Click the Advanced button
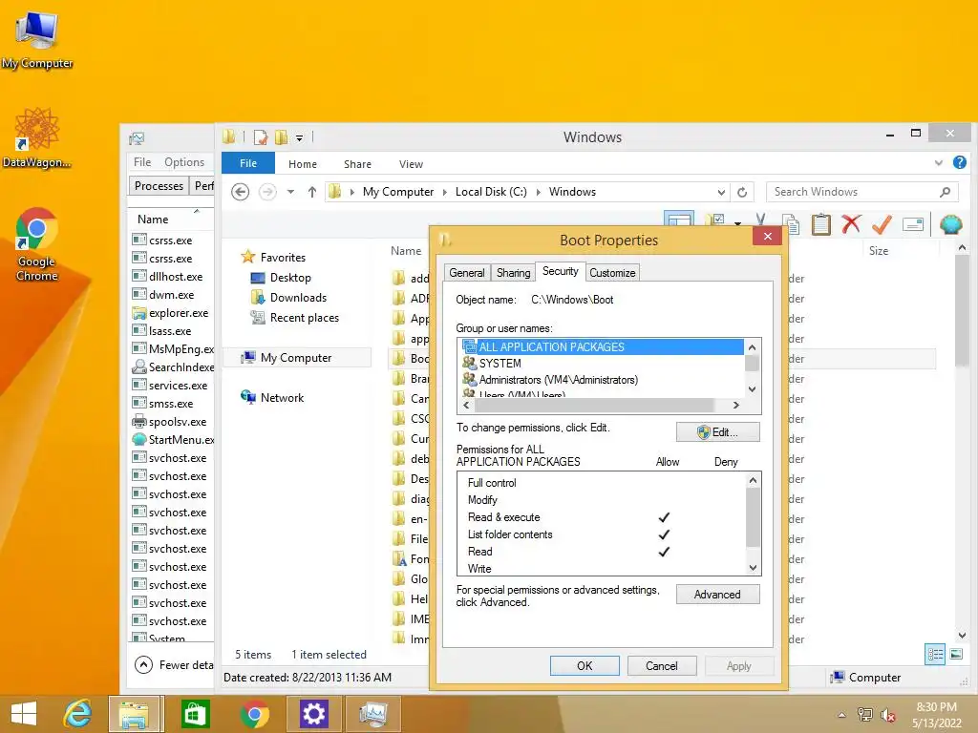Viewport: 978px width, 733px height. 718,595
